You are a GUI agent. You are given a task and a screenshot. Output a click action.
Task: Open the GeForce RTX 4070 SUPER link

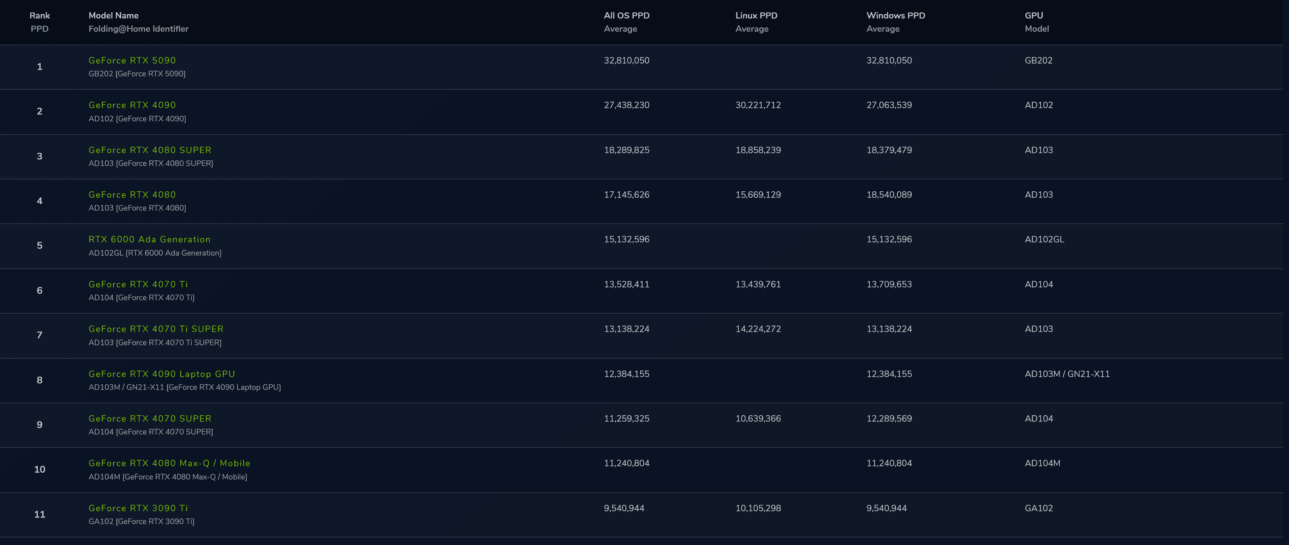[x=150, y=418]
